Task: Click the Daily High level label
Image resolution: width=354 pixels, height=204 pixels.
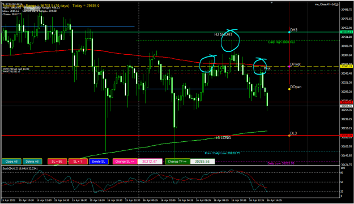Action: 282,42
